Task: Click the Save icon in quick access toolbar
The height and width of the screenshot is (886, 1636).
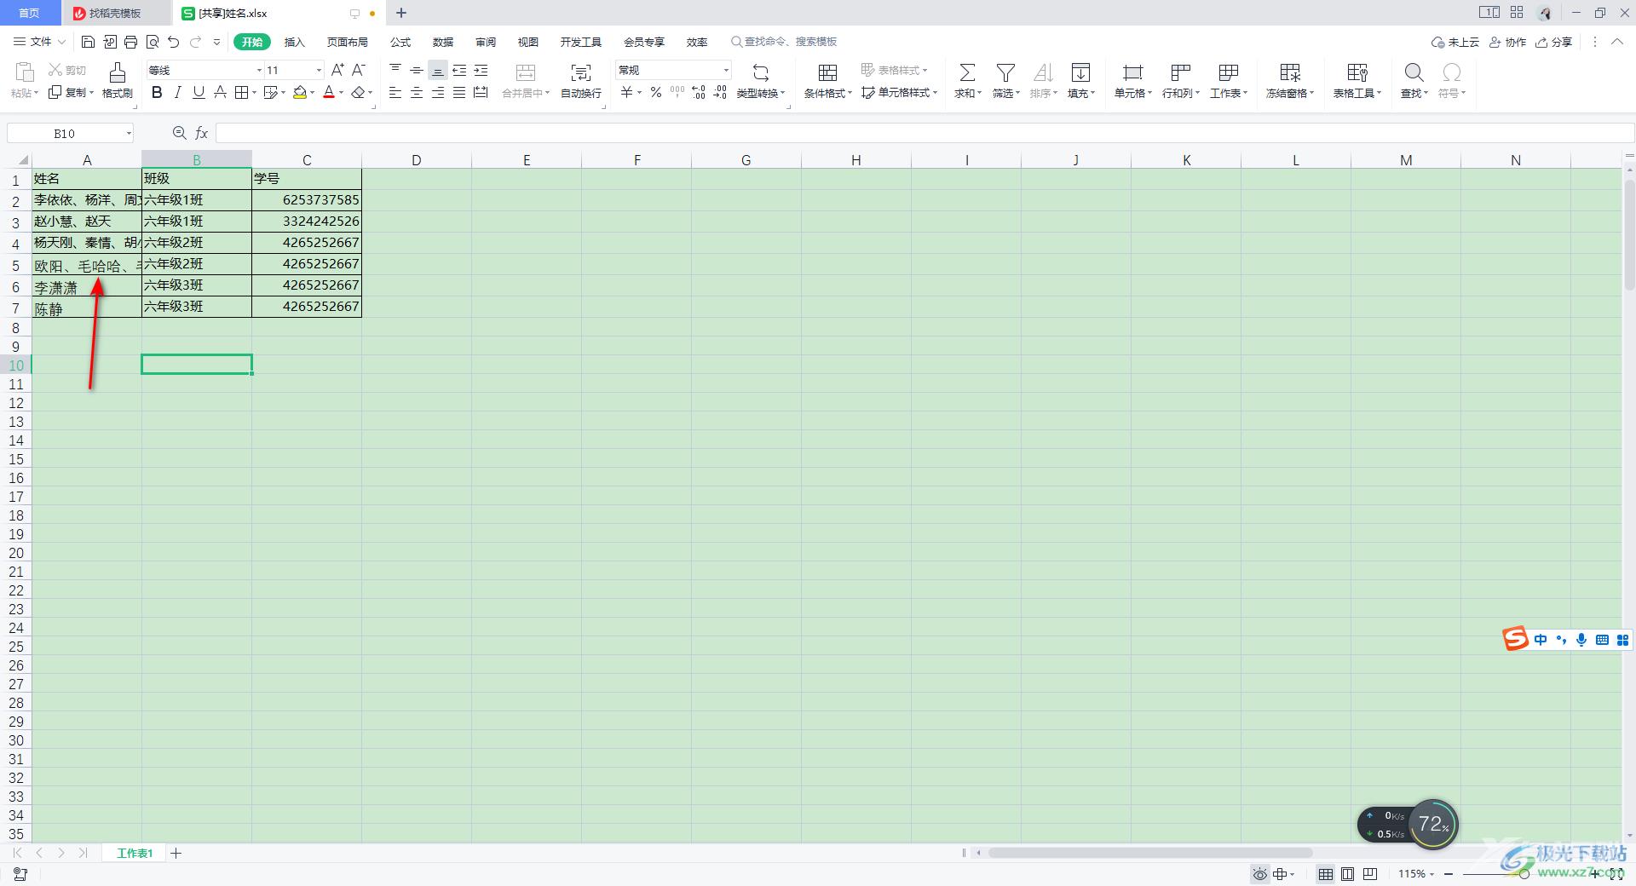Action: (88, 42)
